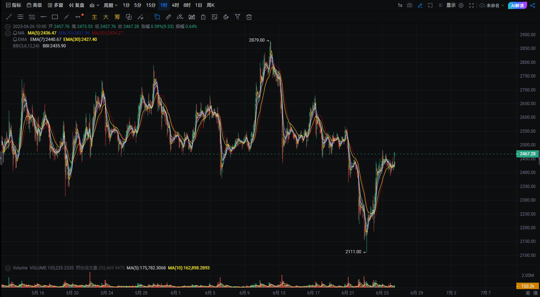Open the 显示 display options
Viewport: 540px width, 297px height.
pyautogui.click(x=451, y=5)
